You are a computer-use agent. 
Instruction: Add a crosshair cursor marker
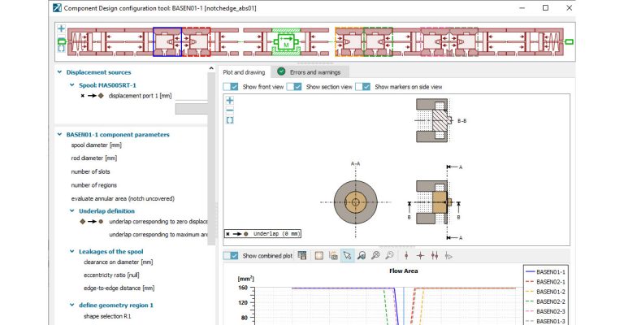420,256
